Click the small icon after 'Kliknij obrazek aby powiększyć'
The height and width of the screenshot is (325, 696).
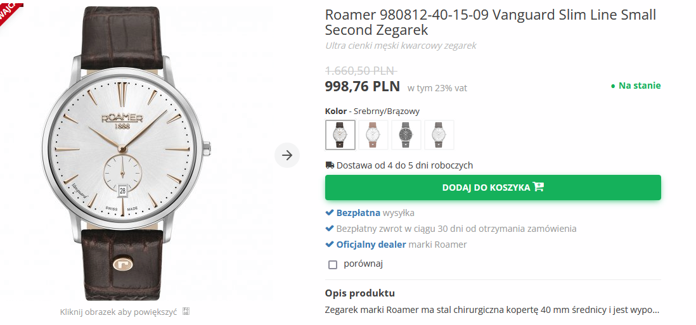pyautogui.click(x=186, y=312)
